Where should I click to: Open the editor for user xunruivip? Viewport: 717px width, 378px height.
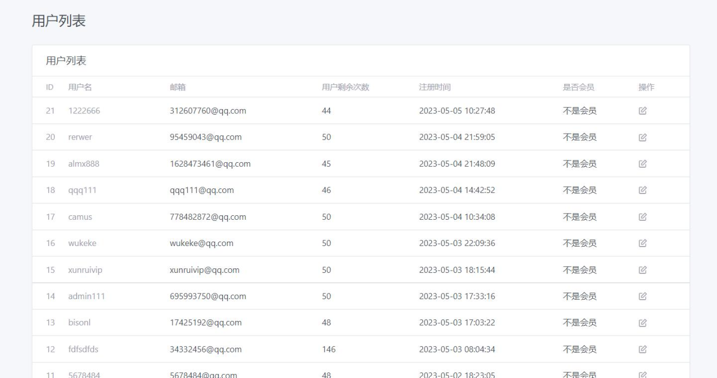pyautogui.click(x=642, y=270)
